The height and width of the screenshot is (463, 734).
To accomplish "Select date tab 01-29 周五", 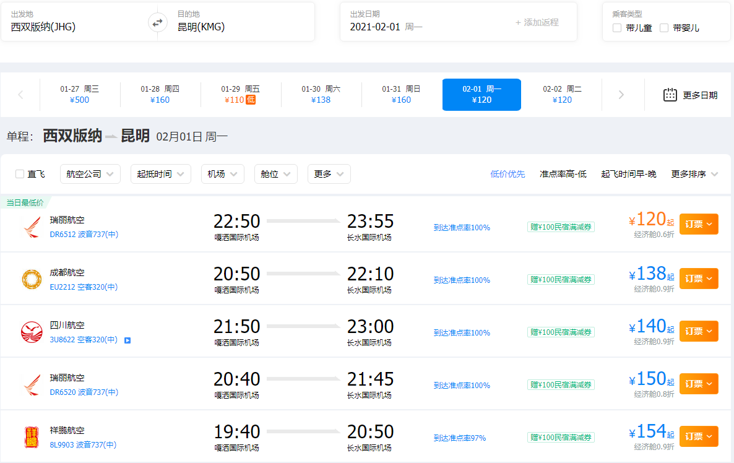I will point(241,95).
